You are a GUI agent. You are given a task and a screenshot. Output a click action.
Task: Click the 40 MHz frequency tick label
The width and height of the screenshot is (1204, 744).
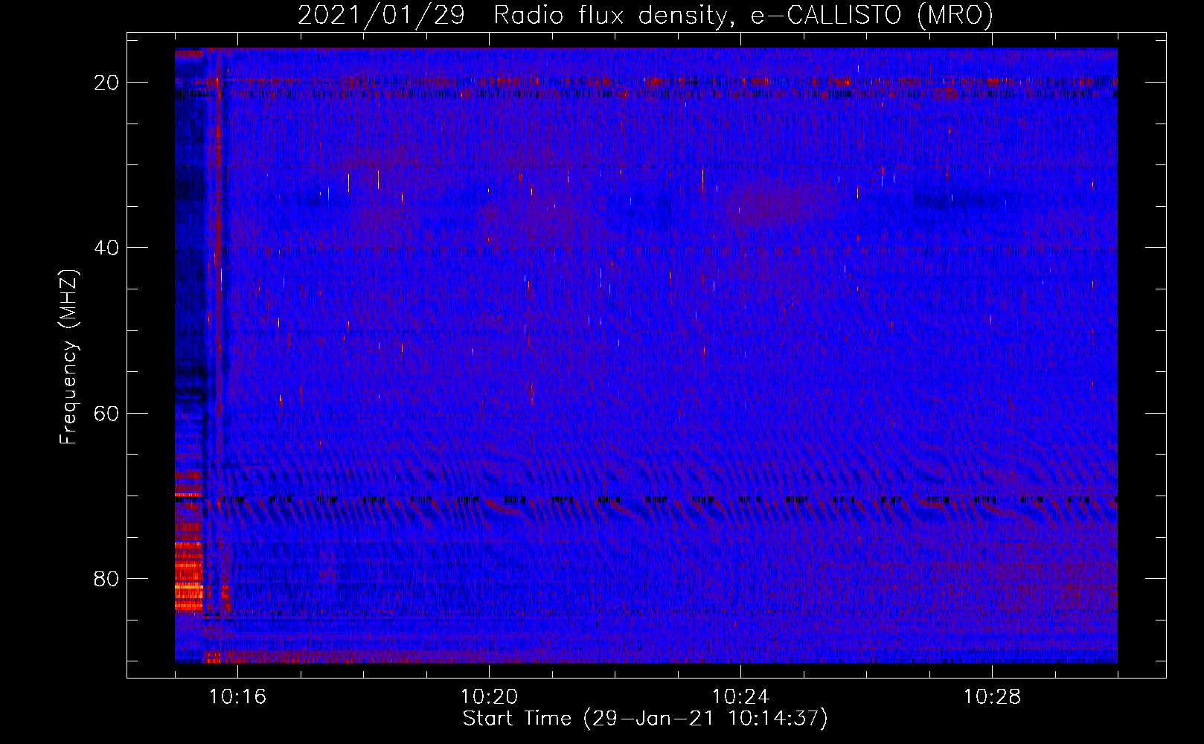coord(106,248)
